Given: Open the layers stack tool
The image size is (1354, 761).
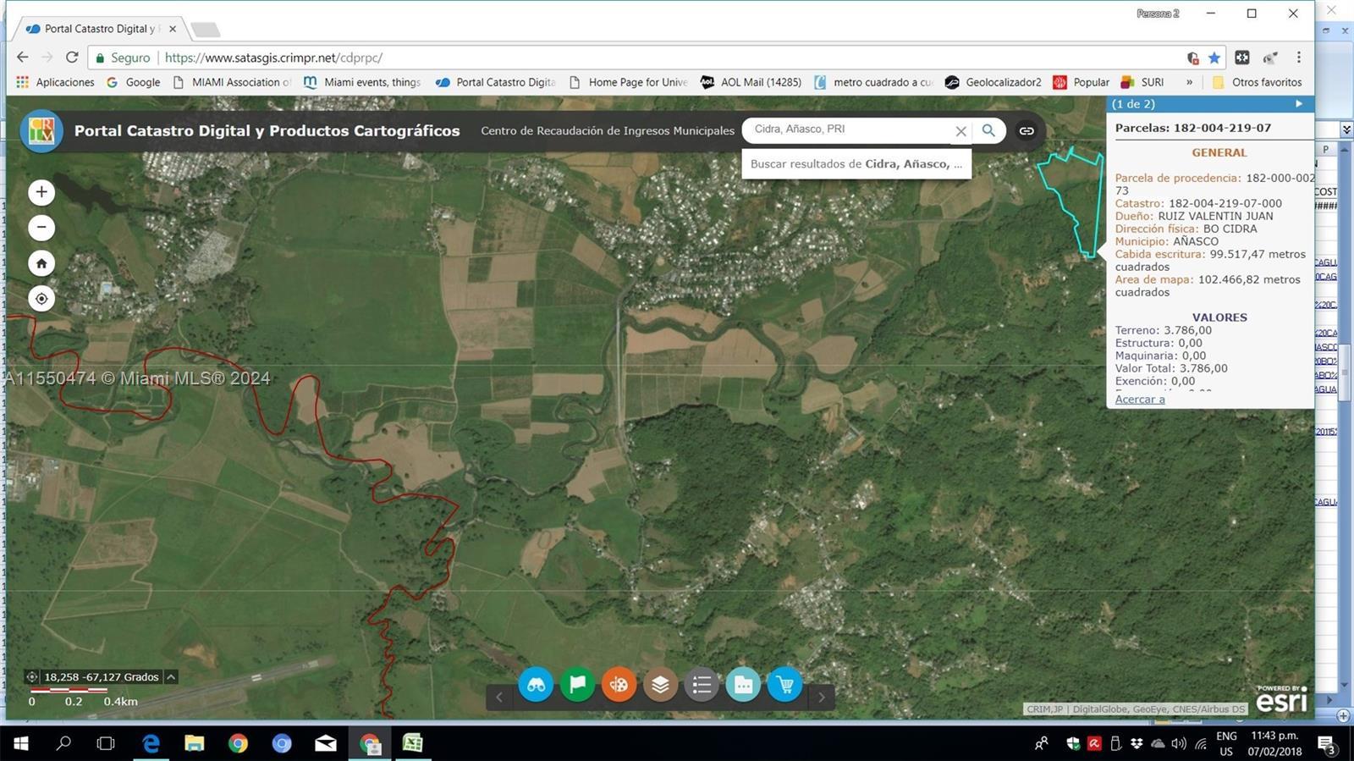Looking at the screenshot, I should (x=661, y=685).
